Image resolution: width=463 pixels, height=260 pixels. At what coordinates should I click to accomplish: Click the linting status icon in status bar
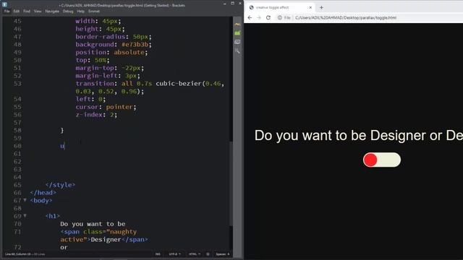pyautogui.click(x=208, y=254)
